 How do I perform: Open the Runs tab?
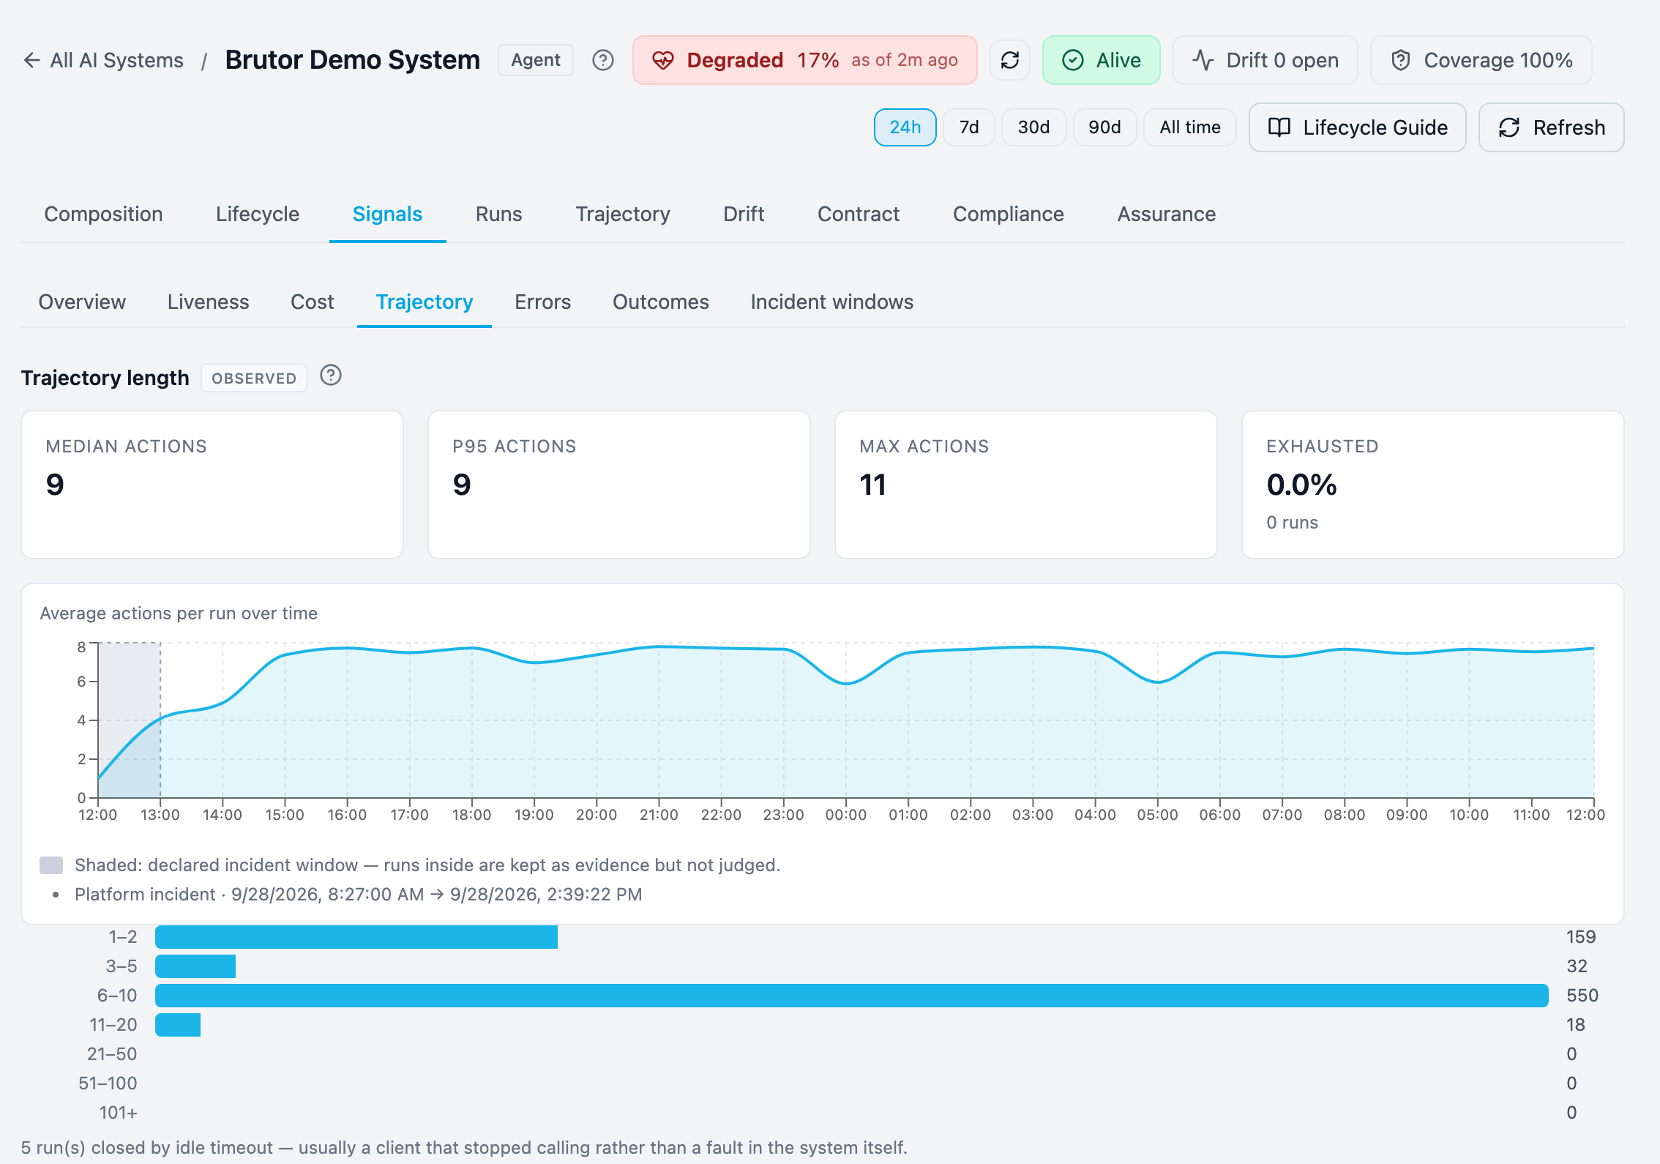[x=498, y=214]
